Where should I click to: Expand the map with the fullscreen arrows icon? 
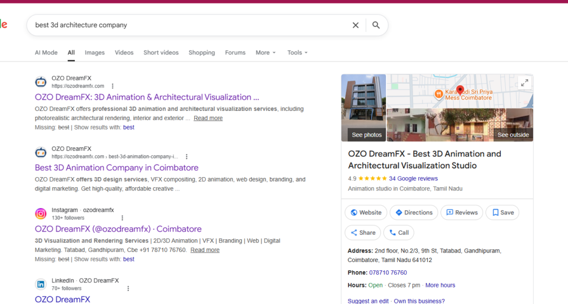525,83
